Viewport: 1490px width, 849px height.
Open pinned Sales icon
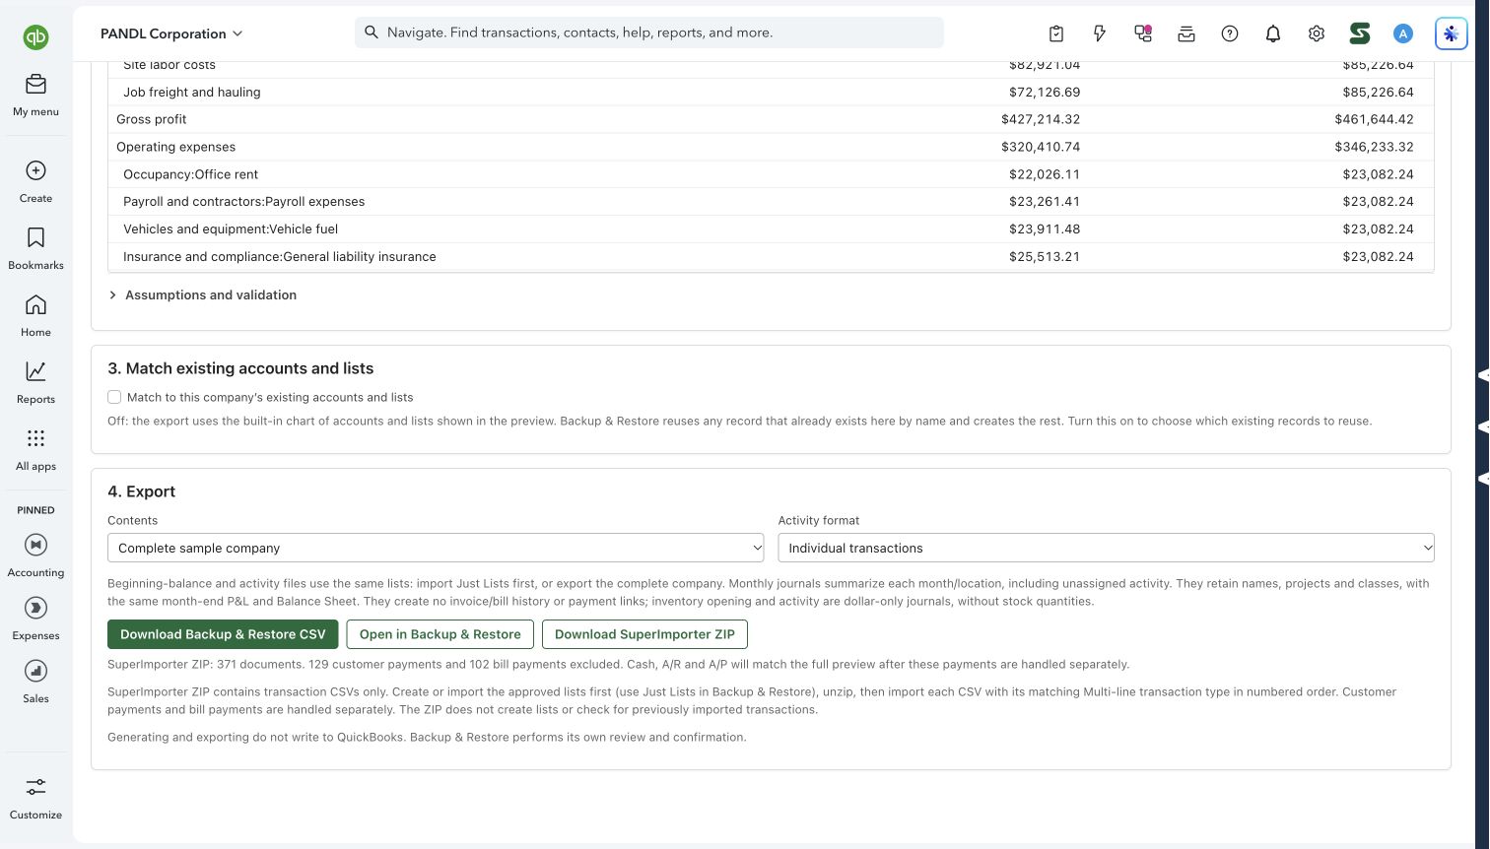(x=35, y=671)
